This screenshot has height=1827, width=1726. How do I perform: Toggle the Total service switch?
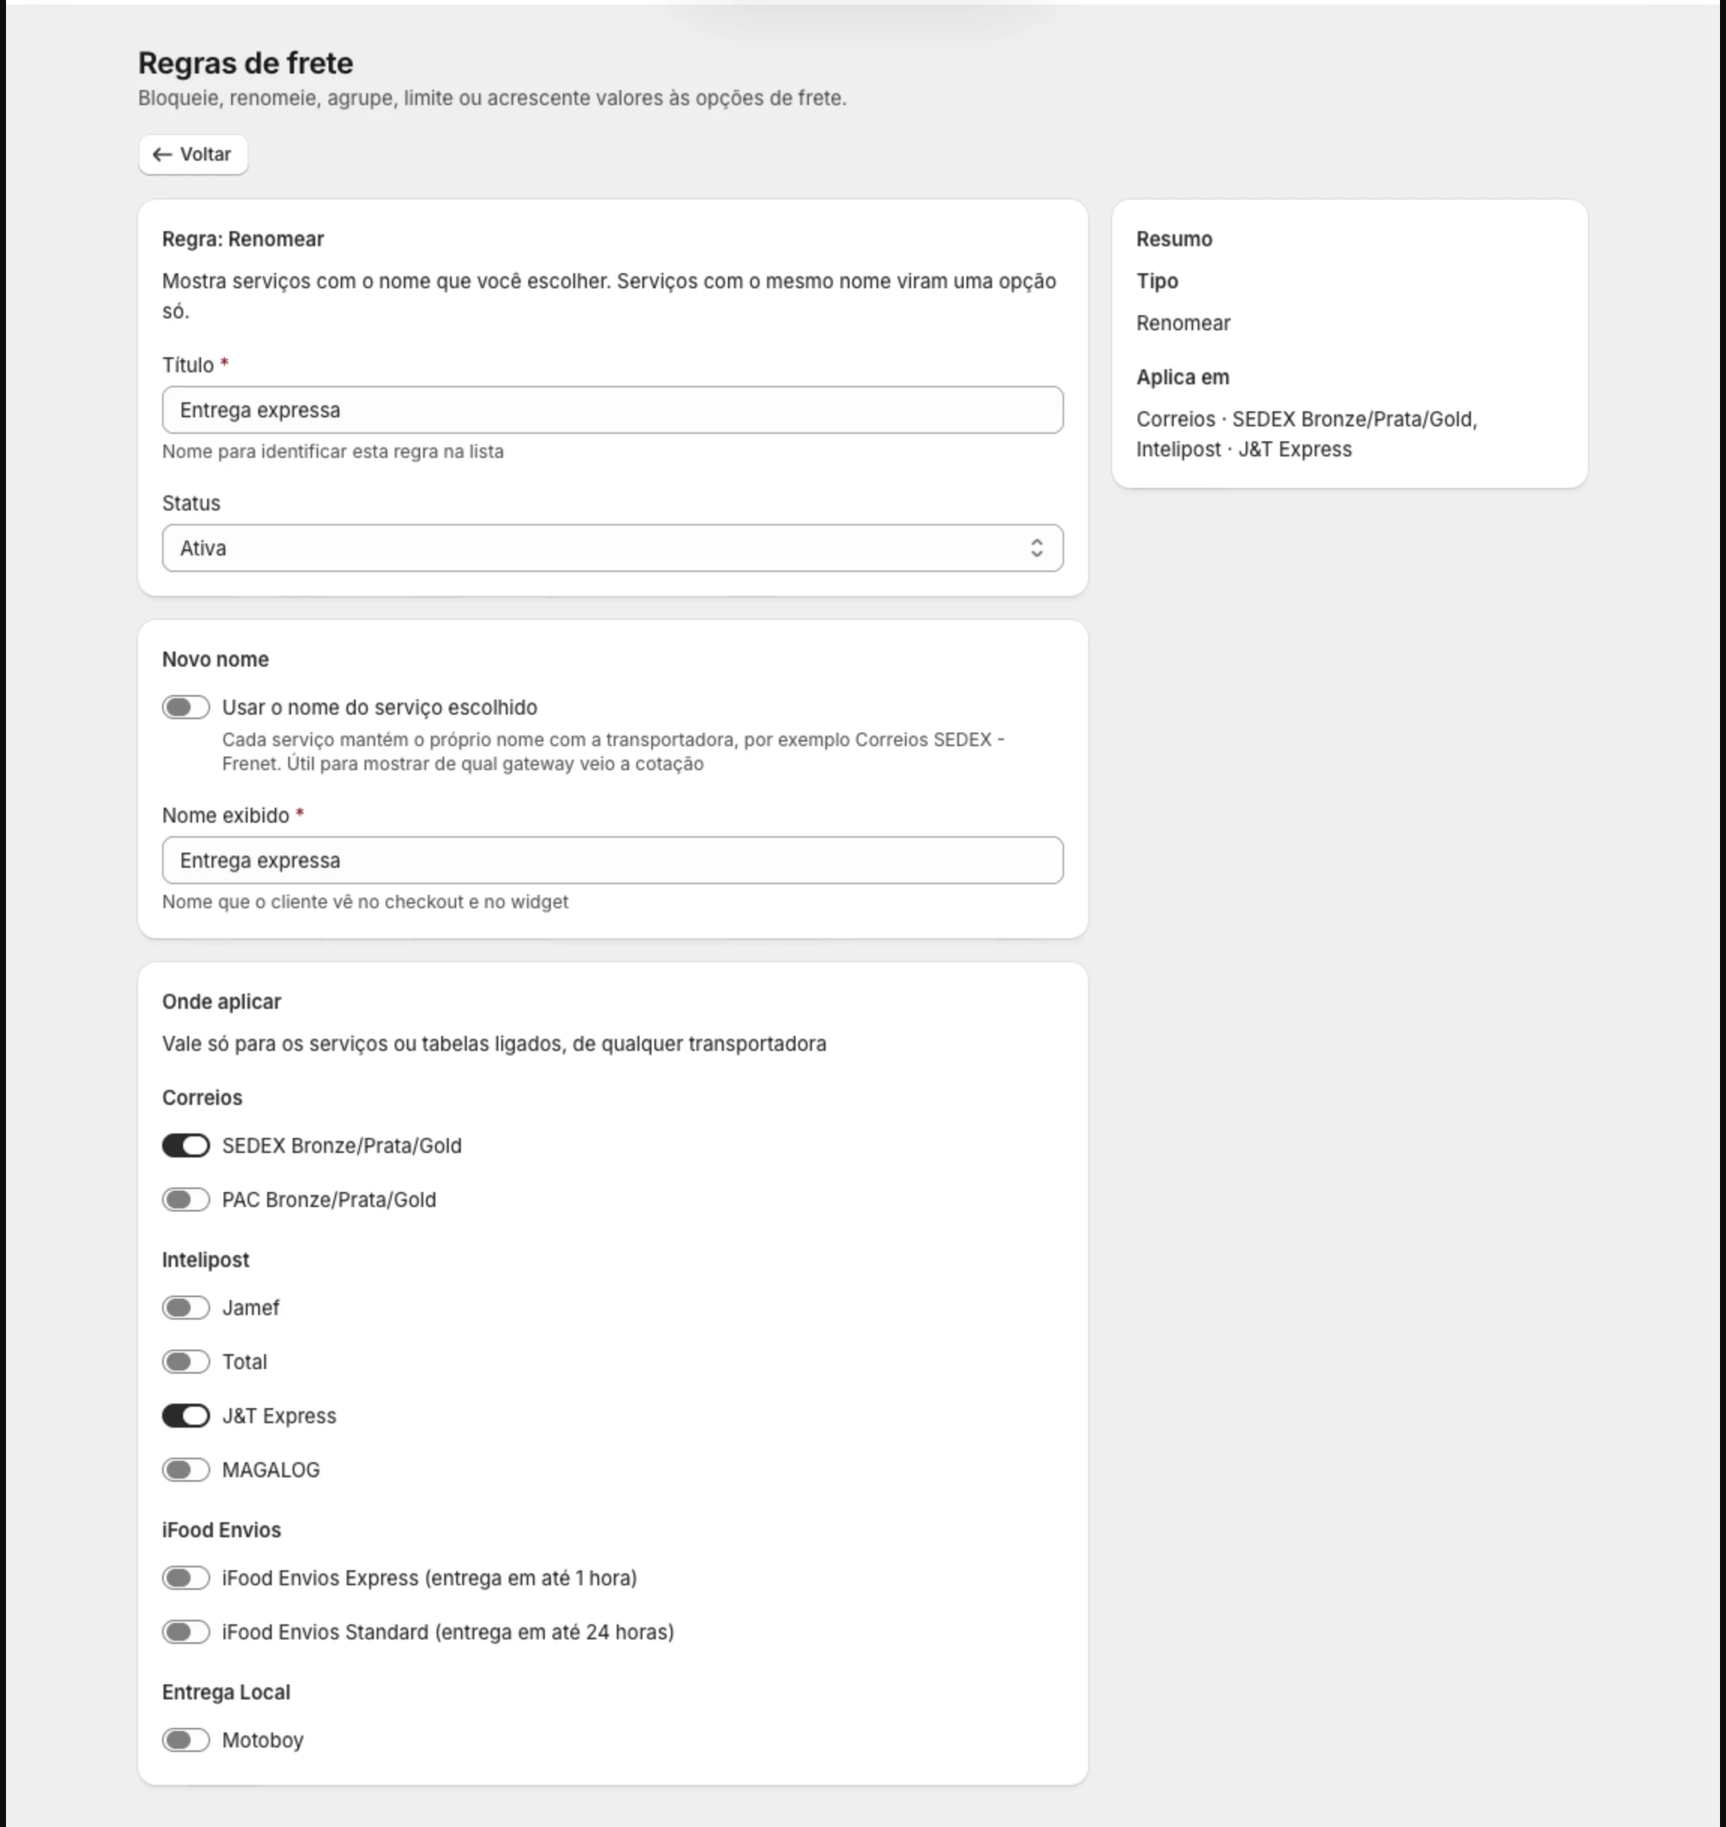[x=186, y=1362]
